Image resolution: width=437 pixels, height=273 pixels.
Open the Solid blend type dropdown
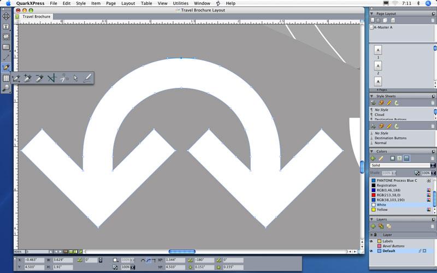(433, 165)
